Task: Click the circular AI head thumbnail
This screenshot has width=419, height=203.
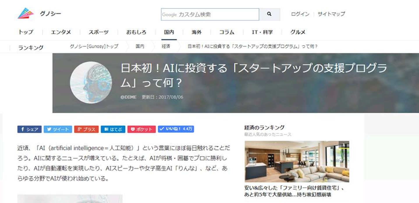Action: pos(91,82)
